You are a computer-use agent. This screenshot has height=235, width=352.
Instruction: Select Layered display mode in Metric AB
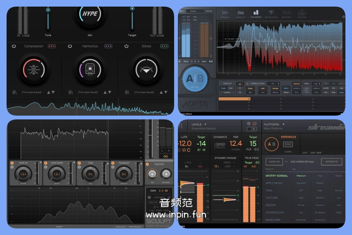227,92
